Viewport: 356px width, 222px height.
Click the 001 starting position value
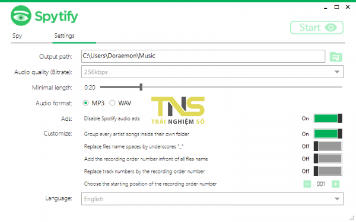321,184
